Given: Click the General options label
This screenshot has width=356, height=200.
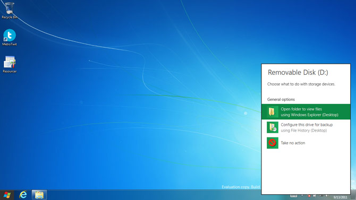Looking at the screenshot, I should (281, 99).
